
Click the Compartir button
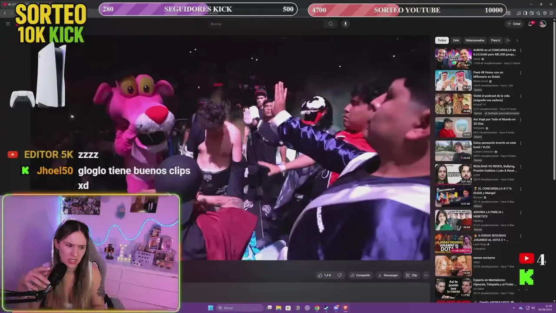[x=360, y=275]
